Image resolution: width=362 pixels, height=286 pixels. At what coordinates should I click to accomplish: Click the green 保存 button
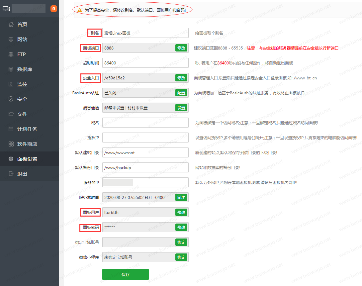[125, 275]
